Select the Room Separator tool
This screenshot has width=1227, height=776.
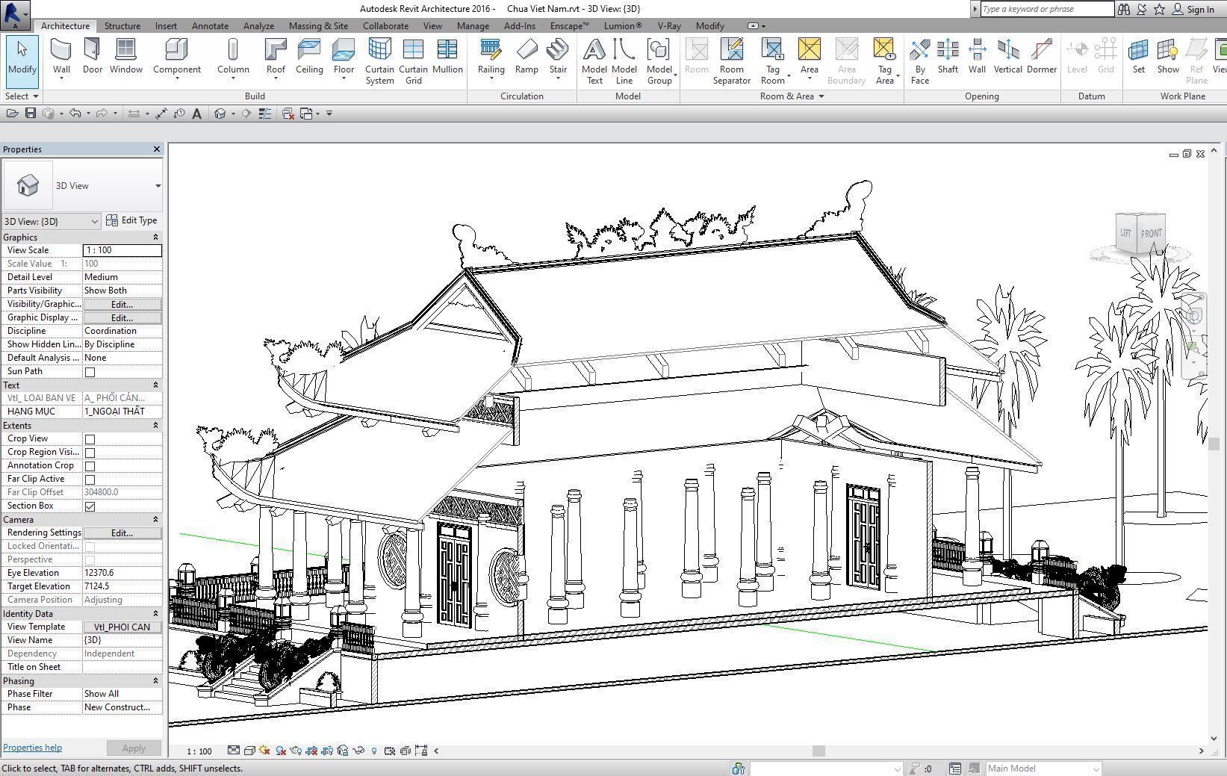click(x=732, y=61)
